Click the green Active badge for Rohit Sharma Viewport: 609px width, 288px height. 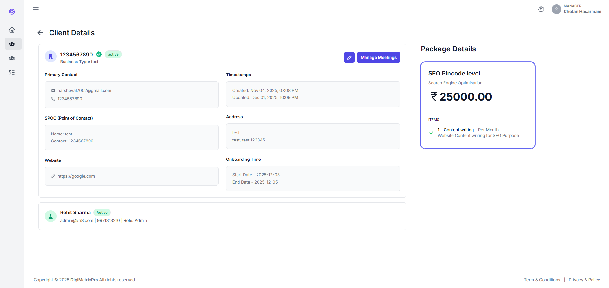102,213
